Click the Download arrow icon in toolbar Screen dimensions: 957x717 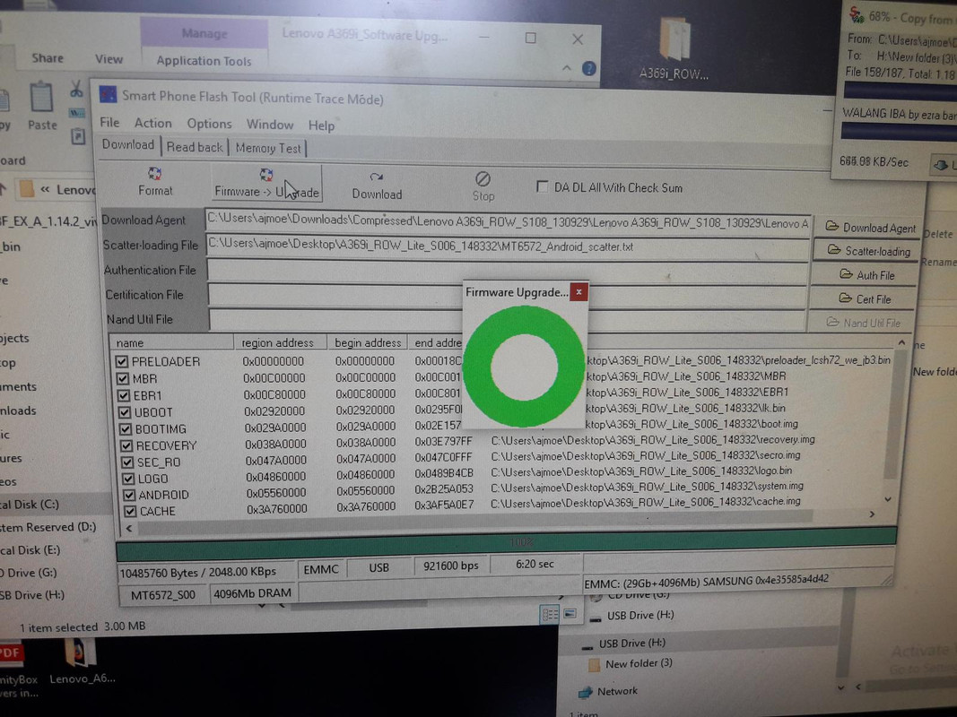pos(376,177)
